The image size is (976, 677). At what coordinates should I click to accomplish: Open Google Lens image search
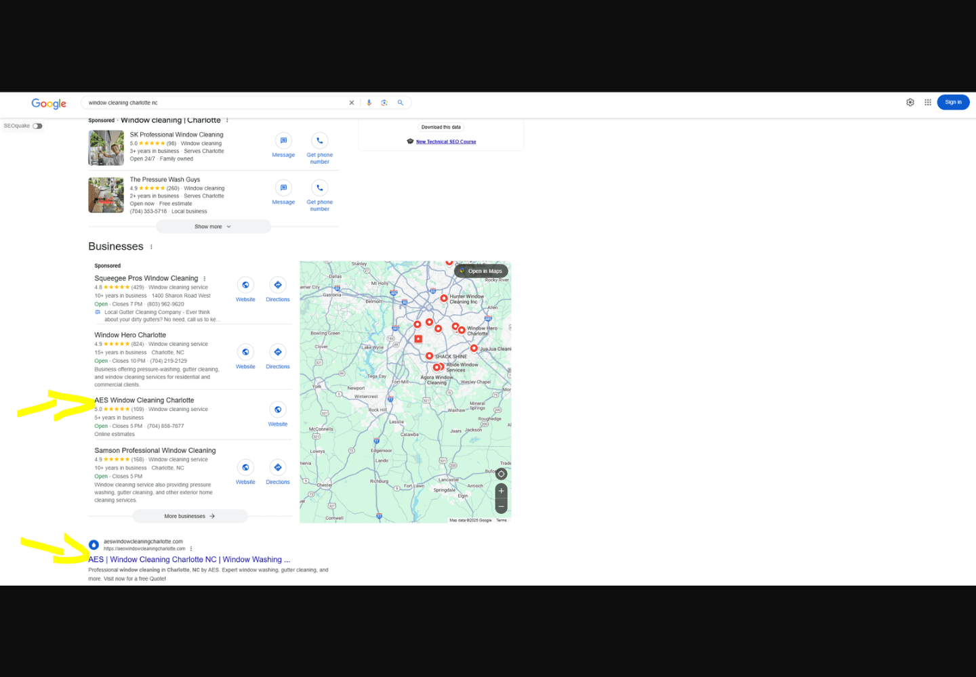pyautogui.click(x=384, y=103)
